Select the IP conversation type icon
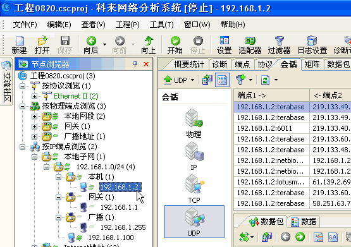The height and width of the screenshot is (247, 351). (x=194, y=157)
